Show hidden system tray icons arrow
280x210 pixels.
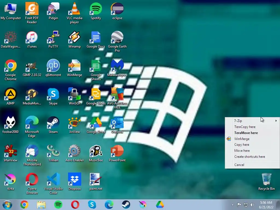(232, 205)
